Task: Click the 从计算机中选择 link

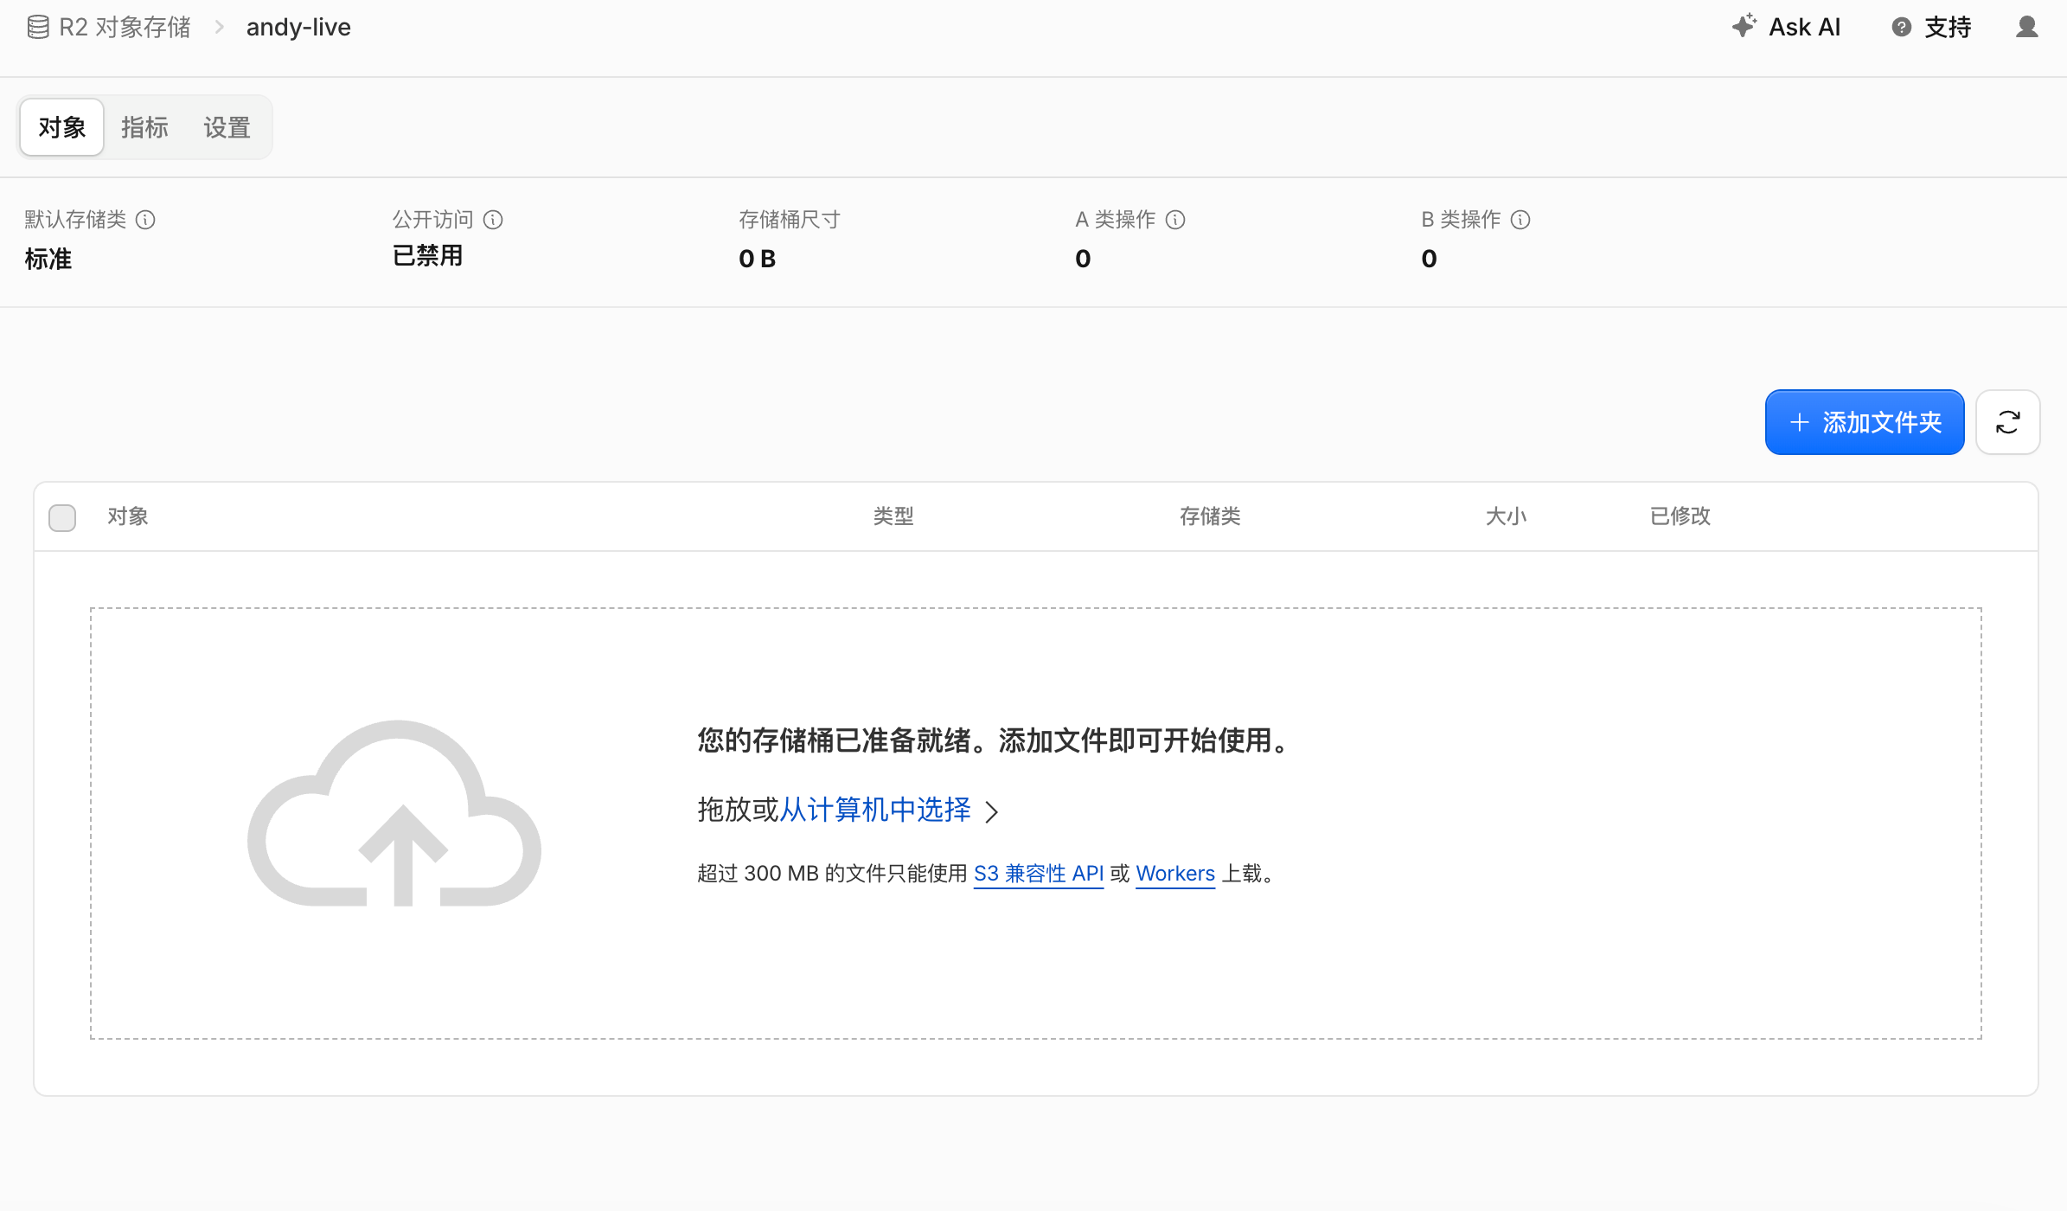Action: tap(875, 810)
